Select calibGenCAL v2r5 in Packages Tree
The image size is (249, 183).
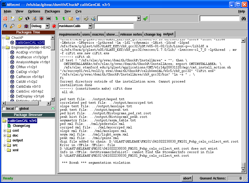30,43
